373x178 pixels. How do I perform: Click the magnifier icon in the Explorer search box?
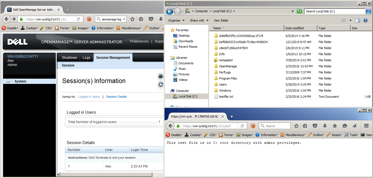[368, 11]
